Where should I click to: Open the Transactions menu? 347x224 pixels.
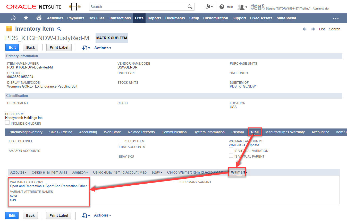120,18
